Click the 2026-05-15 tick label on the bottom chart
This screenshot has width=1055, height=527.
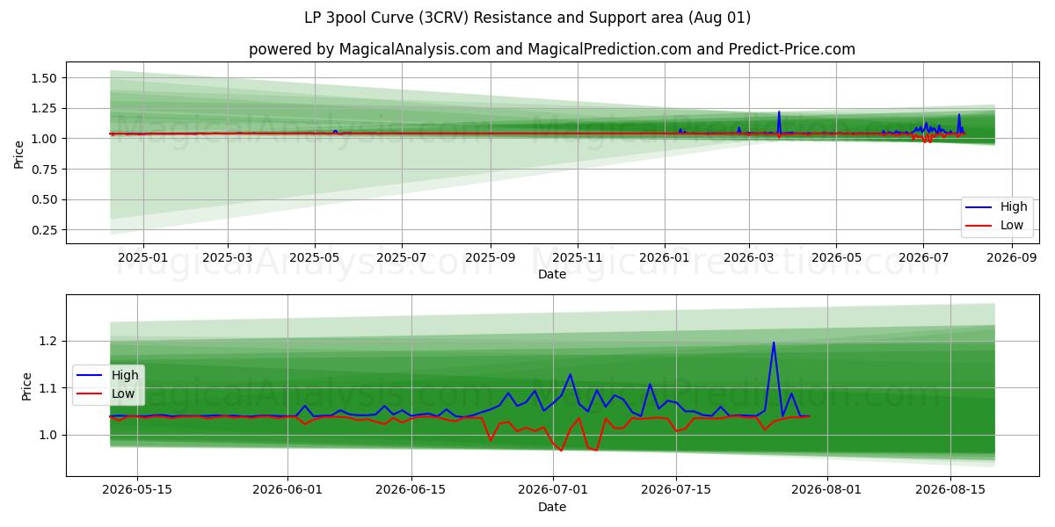click(x=136, y=489)
